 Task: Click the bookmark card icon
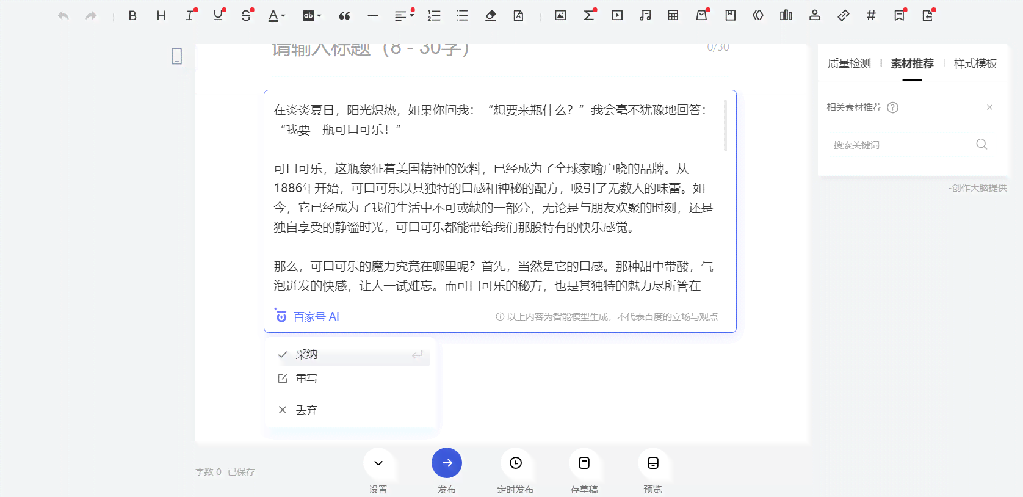(x=730, y=16)
